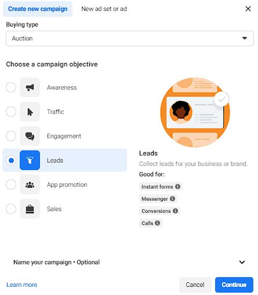Click the Name your campaign Optional text
258x295 pixels.
click(x=56, y=262)
